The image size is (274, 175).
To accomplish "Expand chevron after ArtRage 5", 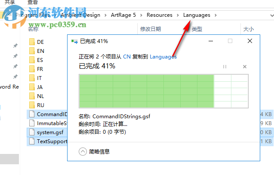I will [141, 15].
